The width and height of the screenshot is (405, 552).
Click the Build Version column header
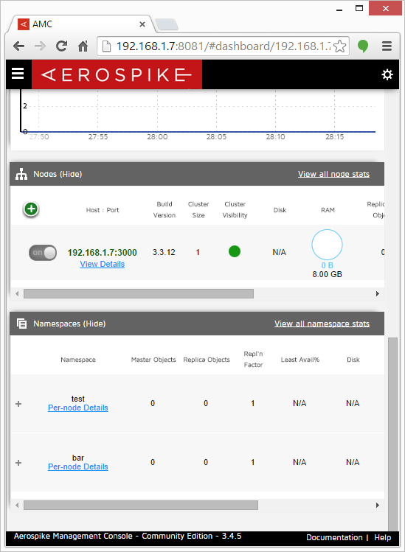coord(165,209)
